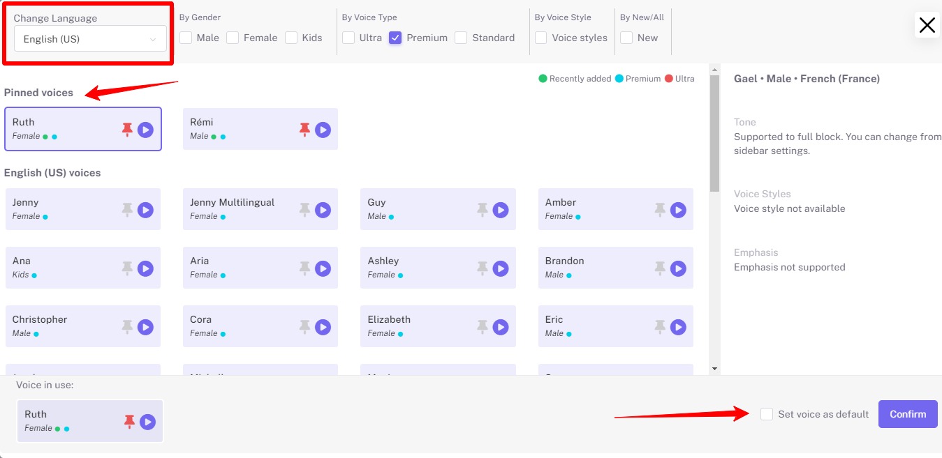Enable the Female gender filter
Viewport: 942px width, 458px height.
tap(233, 38)
